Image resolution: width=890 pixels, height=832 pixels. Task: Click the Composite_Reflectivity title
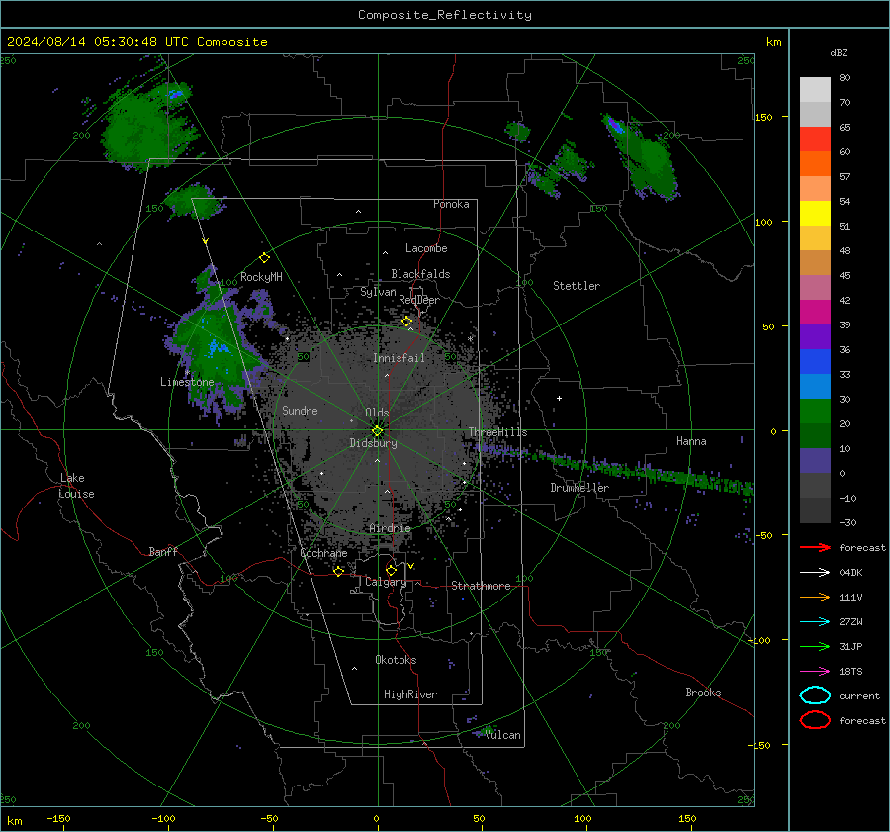445,15
